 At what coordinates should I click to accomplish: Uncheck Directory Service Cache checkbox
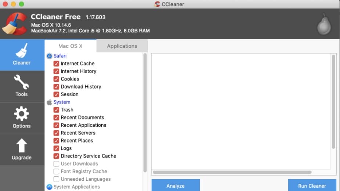(56, 156)
